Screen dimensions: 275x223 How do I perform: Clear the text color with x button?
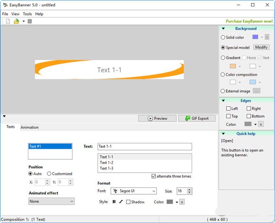pos(182,202)
